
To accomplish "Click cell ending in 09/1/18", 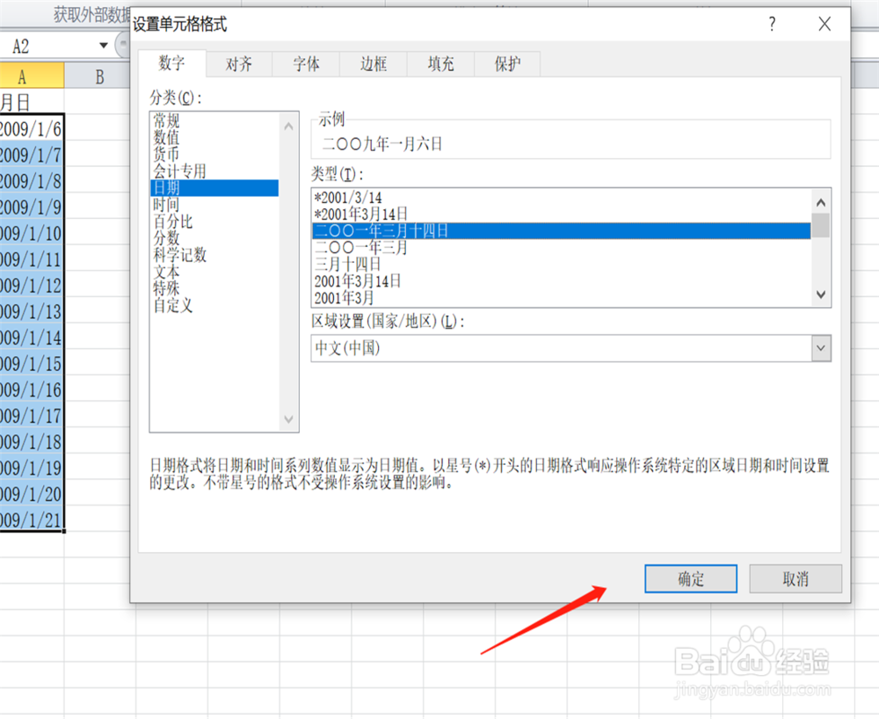I will [32, 441].
